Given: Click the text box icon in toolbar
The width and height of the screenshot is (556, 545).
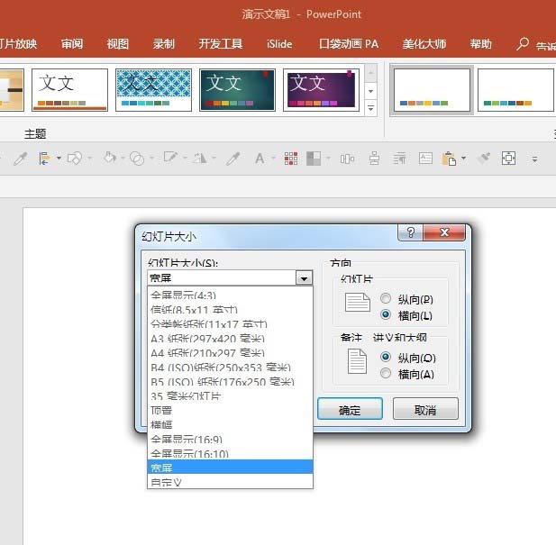Looking at the screenshot, I should [425, 158].
